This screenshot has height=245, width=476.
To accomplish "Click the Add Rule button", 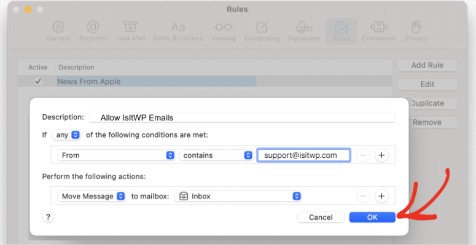I will [427, 65].
